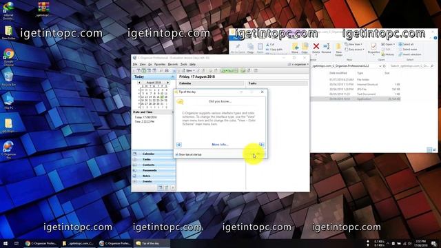This screenshot has height=248, width=441.
Task: Open the Tools menu in C-Organizer
Action: pos(184,64)
